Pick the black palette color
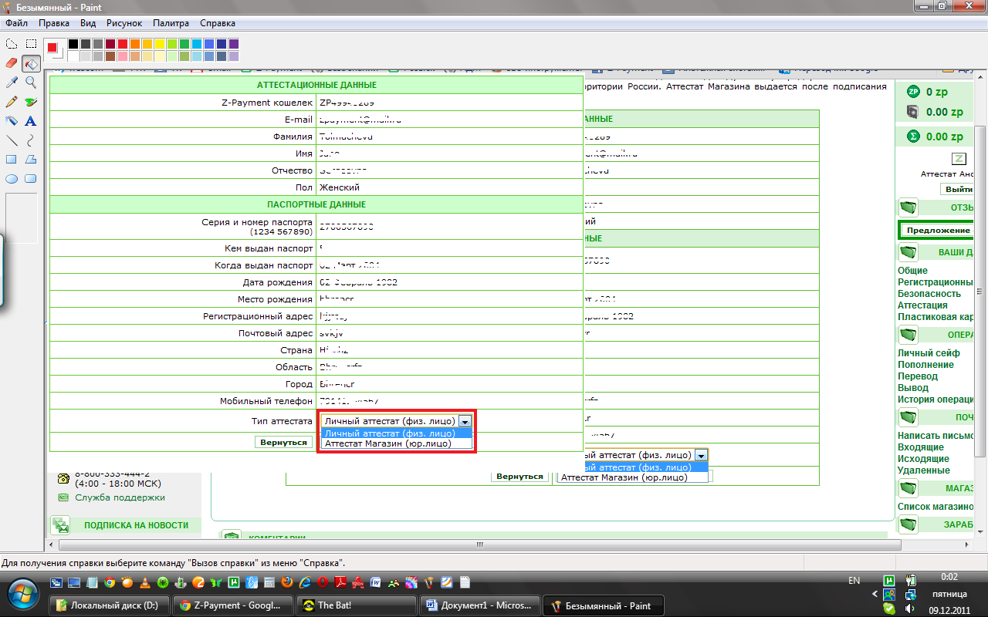 point(73,44)
